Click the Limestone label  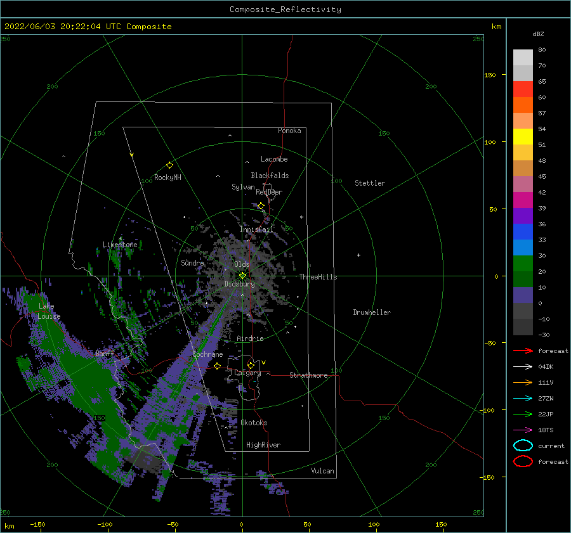pyautogui.click(x=120, y=245)
